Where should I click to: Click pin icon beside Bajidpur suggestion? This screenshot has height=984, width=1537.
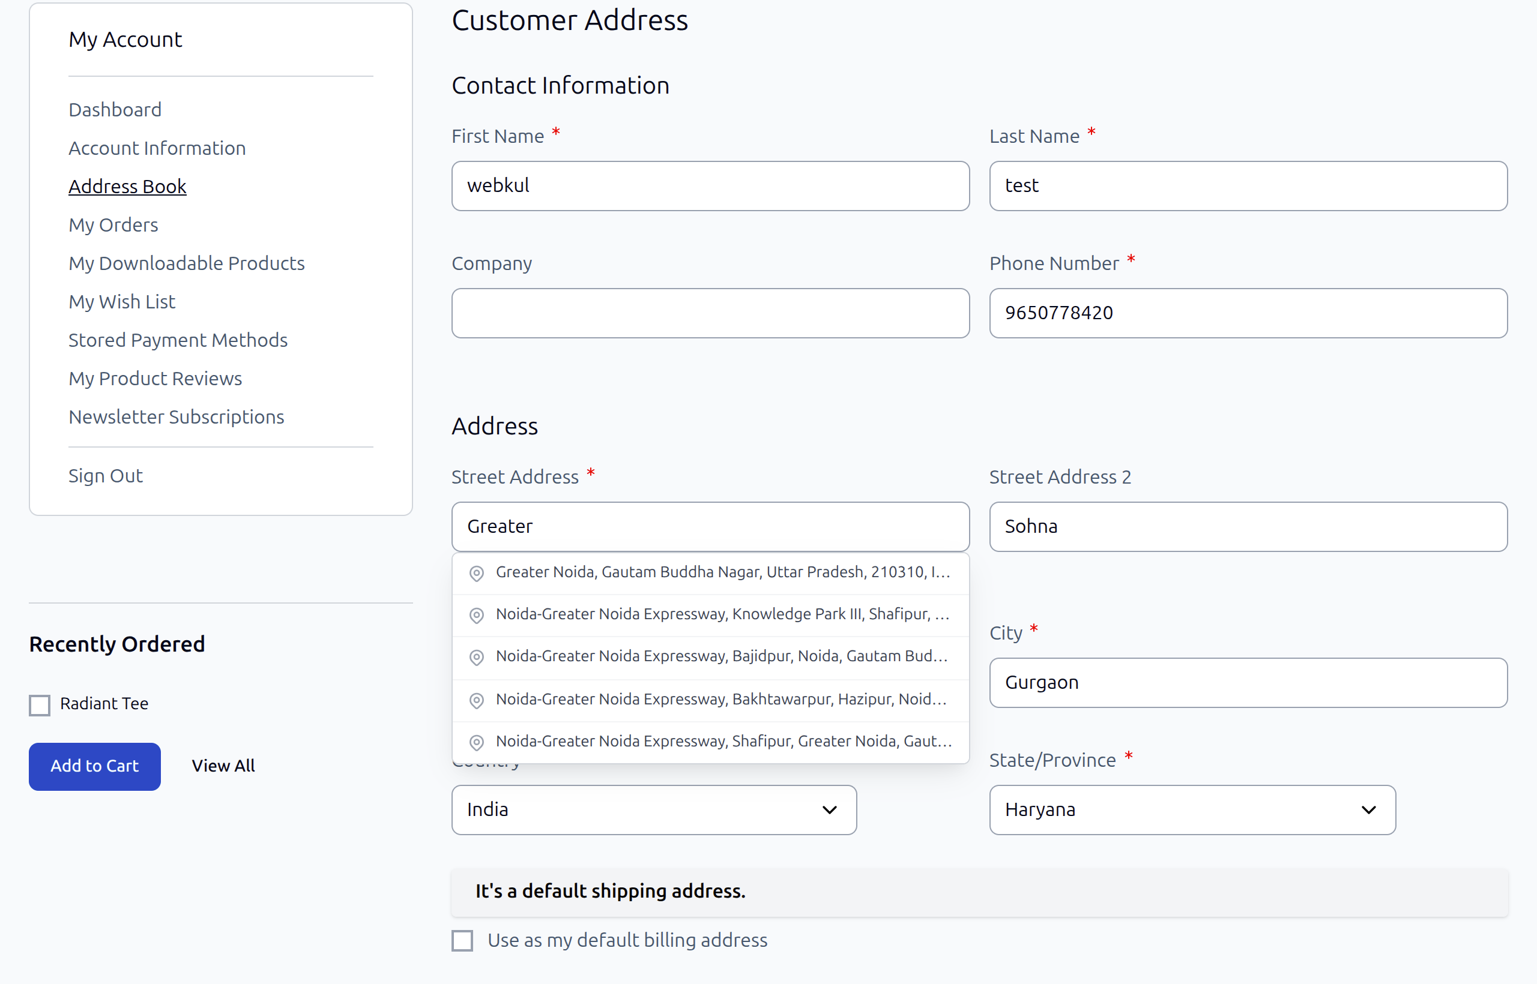tap(476, 658)
